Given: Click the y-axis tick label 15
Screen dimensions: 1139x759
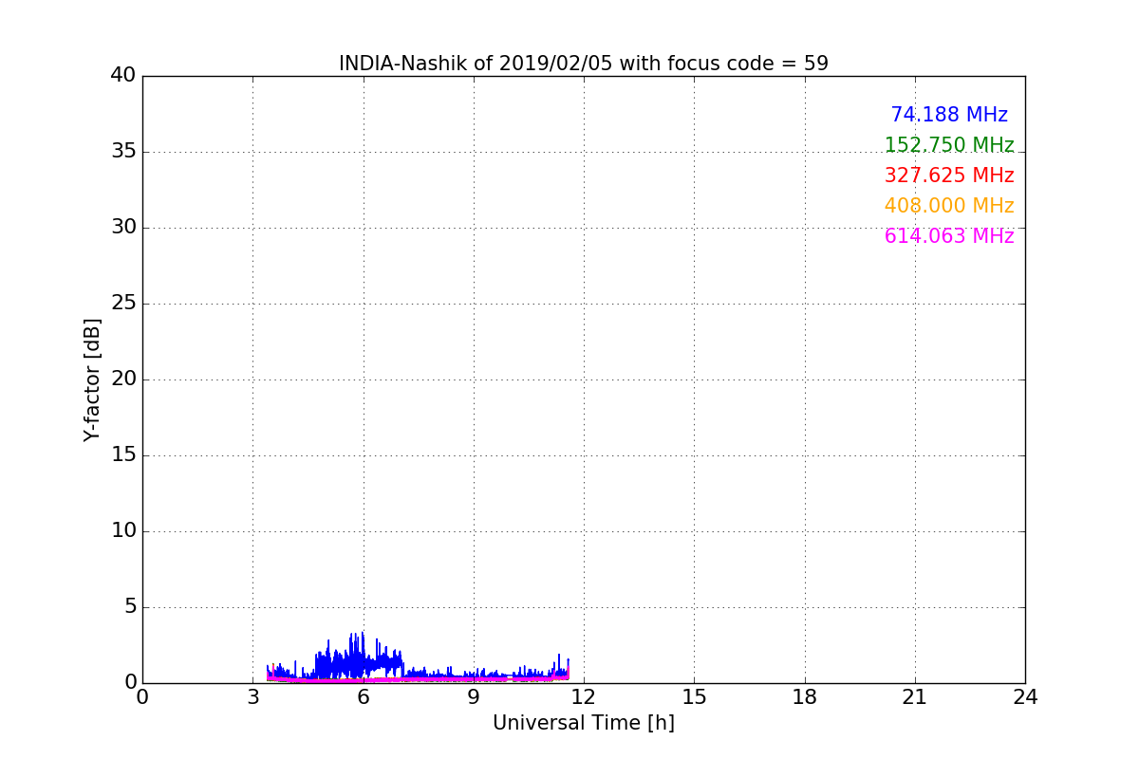Looking at the screenshot, I should [123, 455].
